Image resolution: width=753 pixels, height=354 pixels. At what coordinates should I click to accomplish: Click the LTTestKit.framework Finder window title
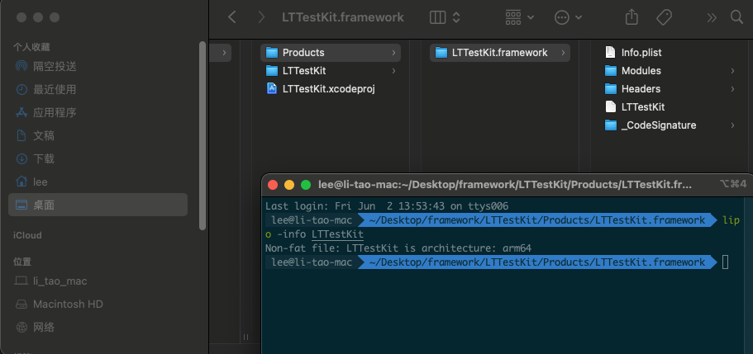tap(343, 18)
